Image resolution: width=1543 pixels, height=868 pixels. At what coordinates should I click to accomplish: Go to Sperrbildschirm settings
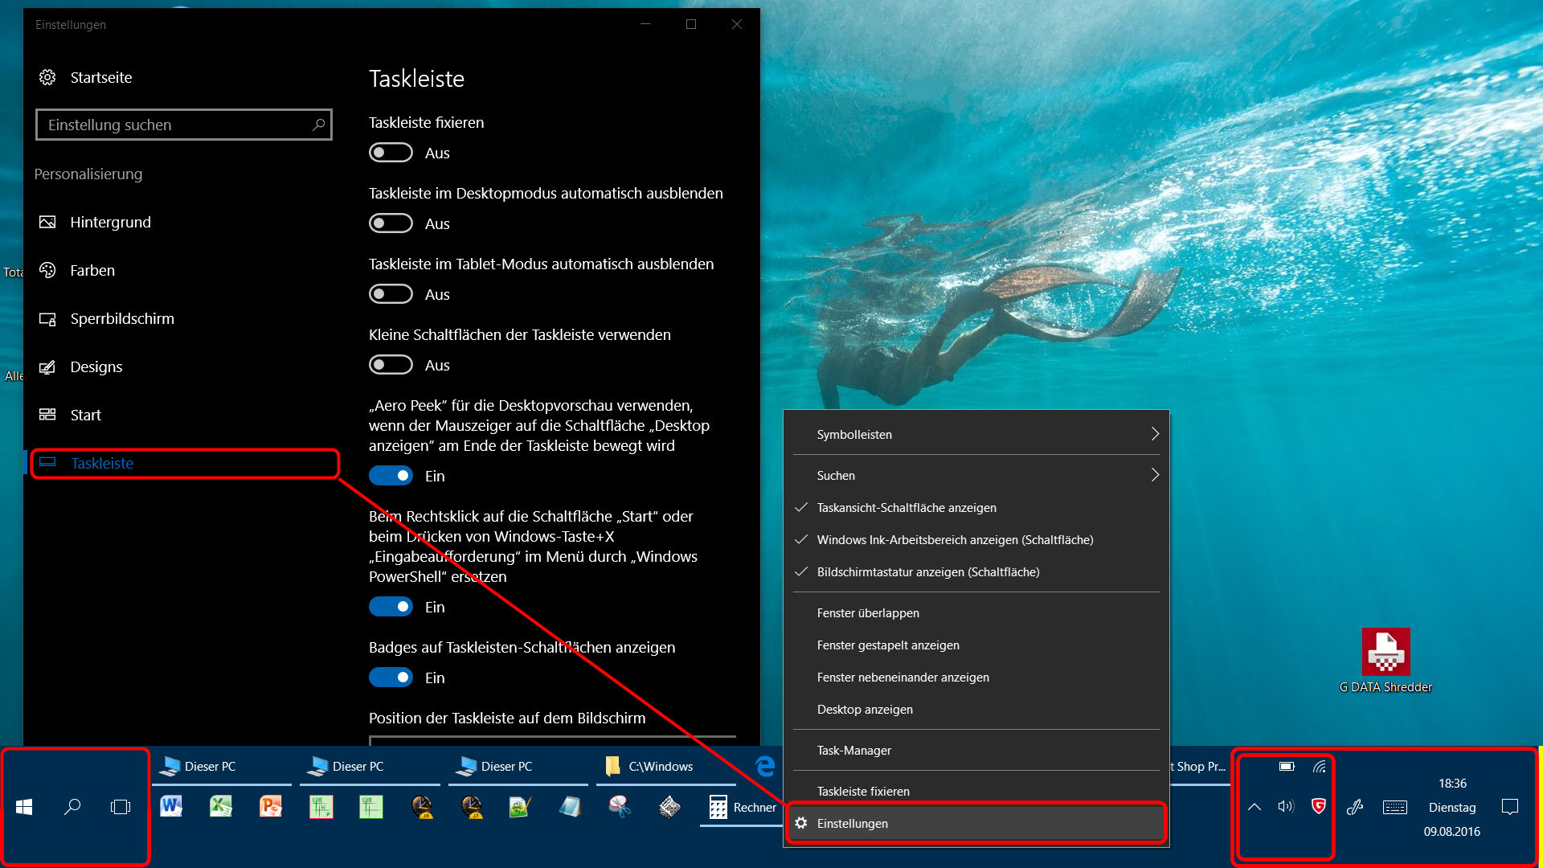121,319
